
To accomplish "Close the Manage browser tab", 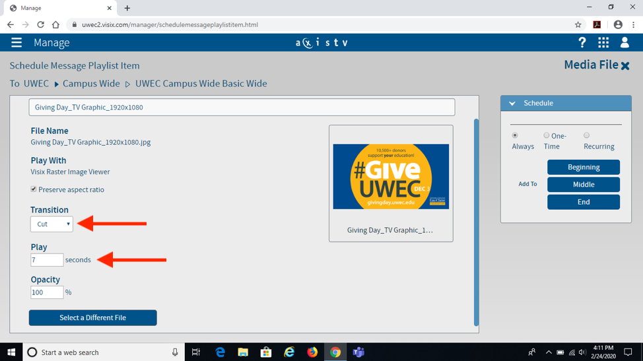I will pyautogui.click(x=109, y=8).
